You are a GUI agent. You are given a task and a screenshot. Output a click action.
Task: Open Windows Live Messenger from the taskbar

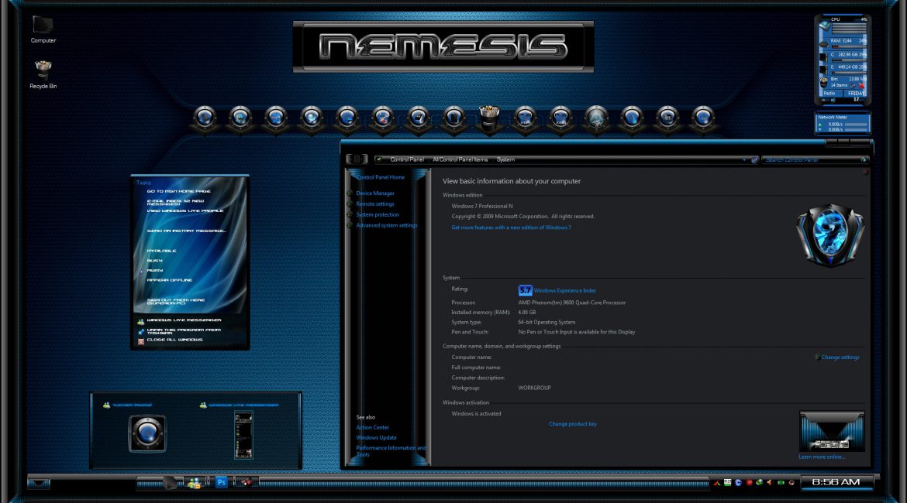coord(195,483)
